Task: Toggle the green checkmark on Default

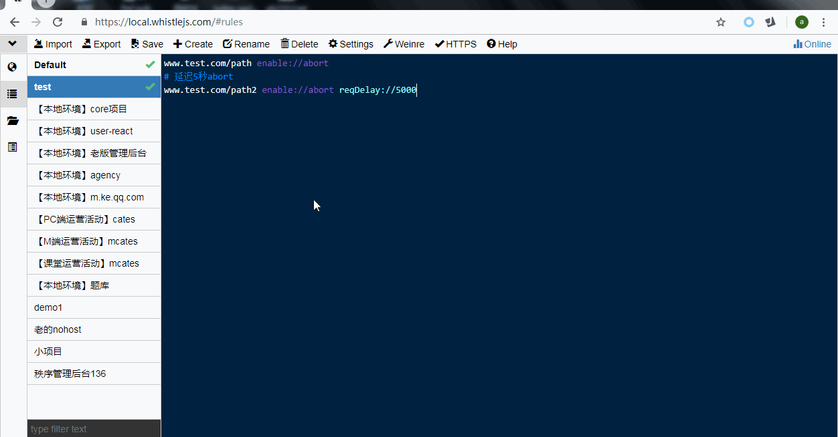Action: click(151, 65)
